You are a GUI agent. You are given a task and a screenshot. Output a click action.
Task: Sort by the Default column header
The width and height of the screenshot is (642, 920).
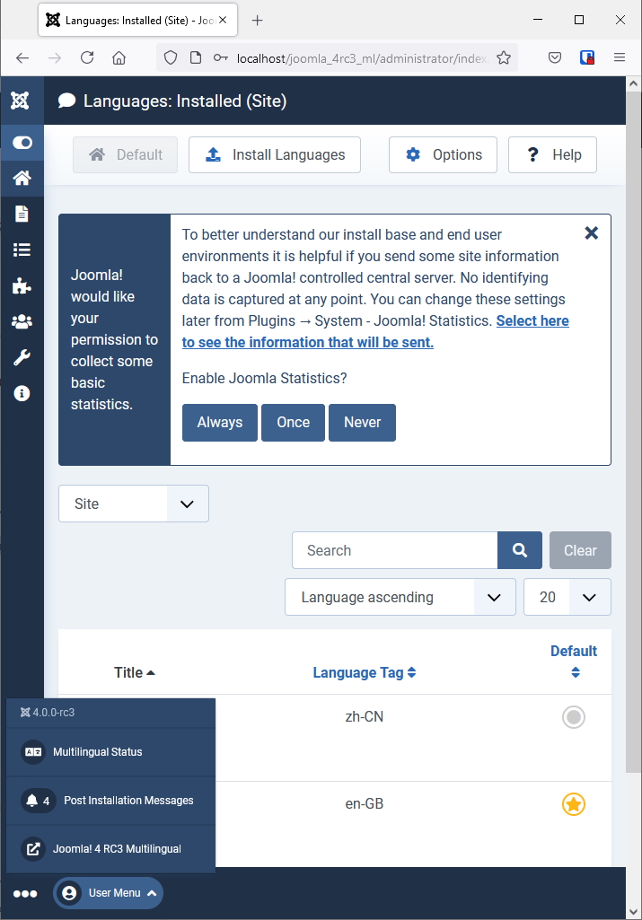coord(574,662)
